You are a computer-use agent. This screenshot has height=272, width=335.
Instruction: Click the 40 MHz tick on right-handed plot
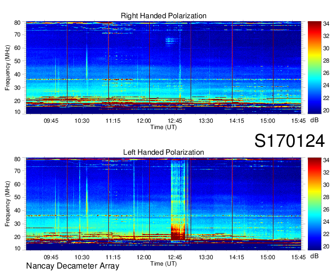pos(17,74)
